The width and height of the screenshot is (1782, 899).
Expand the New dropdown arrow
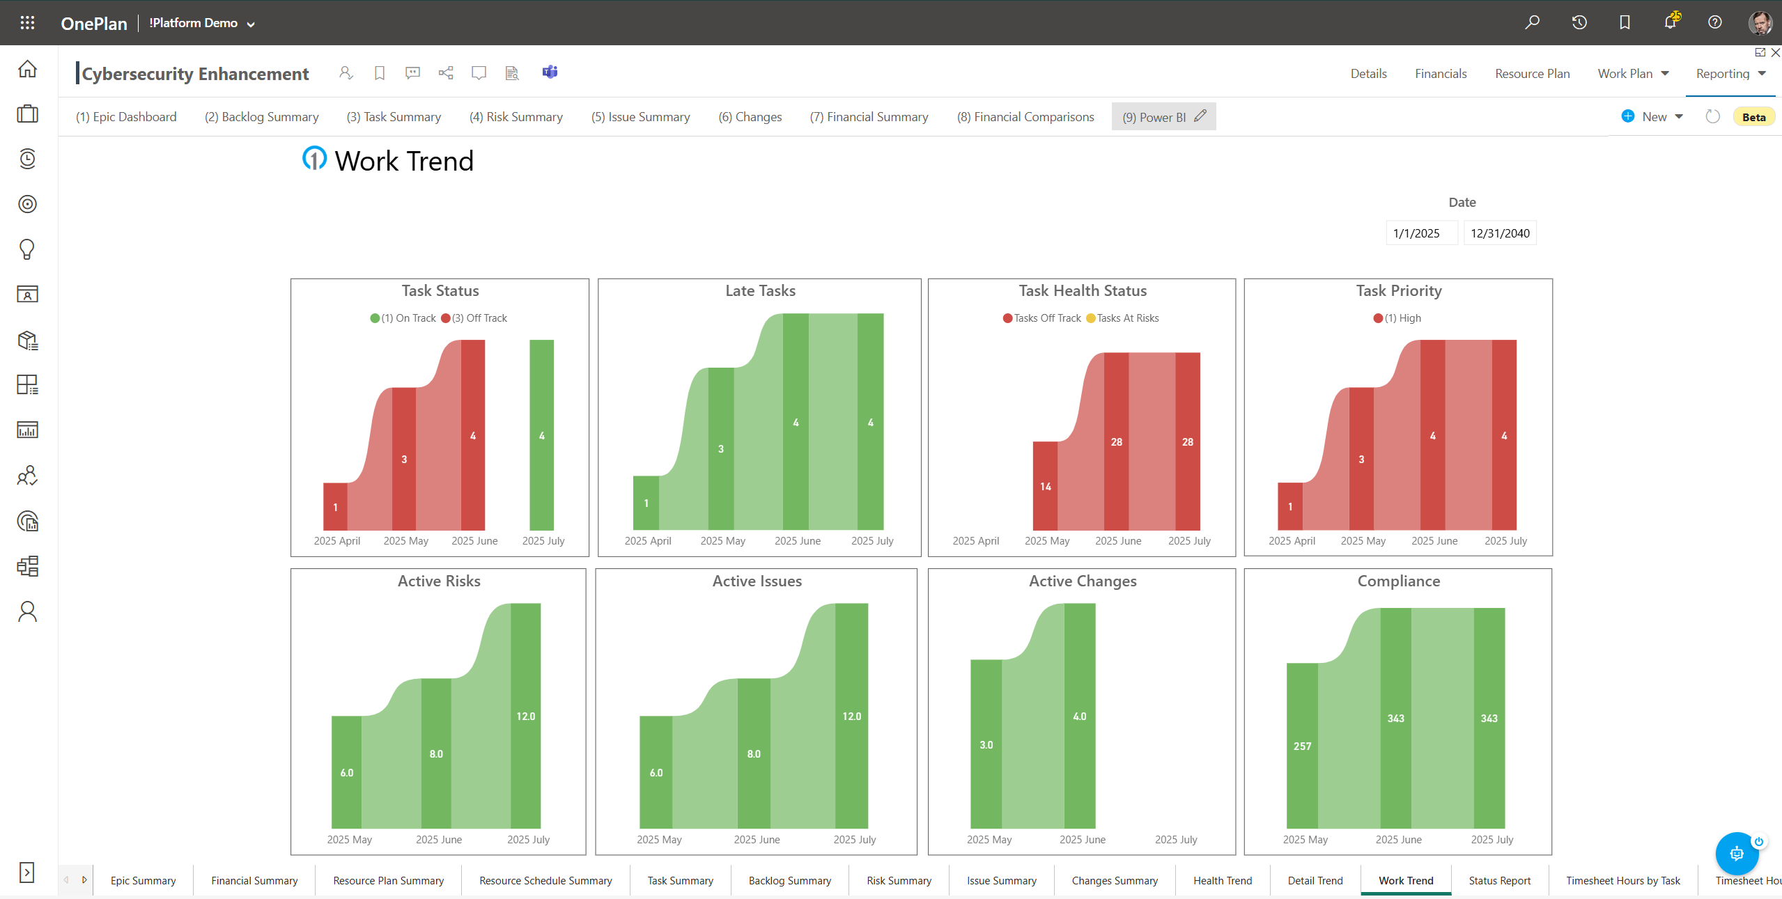pyautogui.click(x=1679, y=117)
